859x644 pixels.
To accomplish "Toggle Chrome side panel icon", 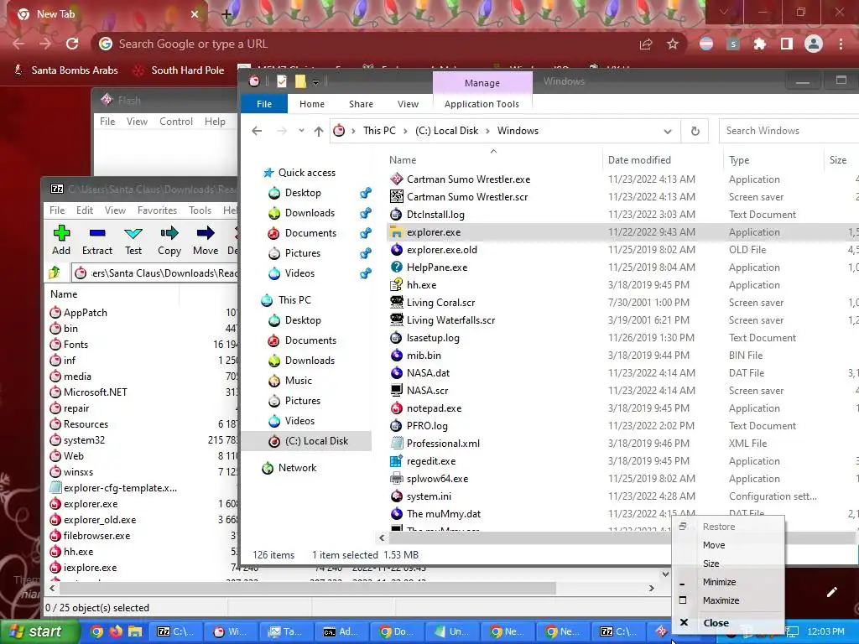I will click(x=787, y=44).
